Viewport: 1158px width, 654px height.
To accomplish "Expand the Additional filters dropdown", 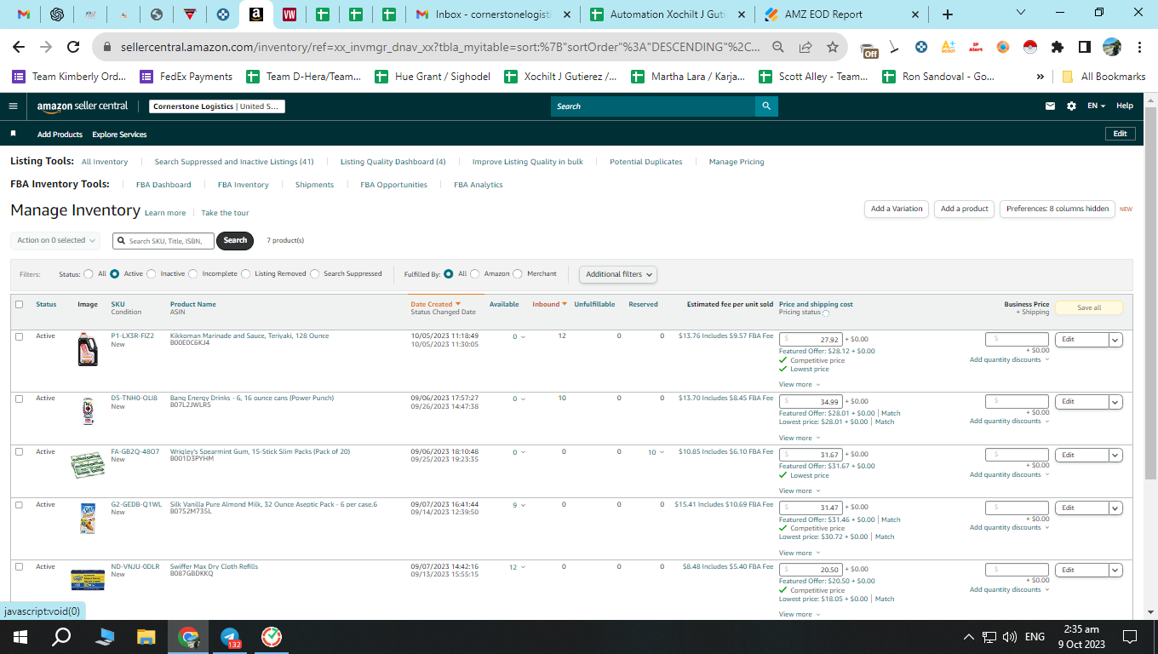I will (618, 274).
